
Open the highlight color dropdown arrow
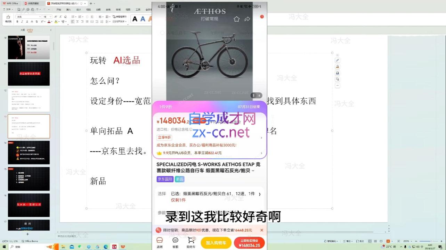59,22
